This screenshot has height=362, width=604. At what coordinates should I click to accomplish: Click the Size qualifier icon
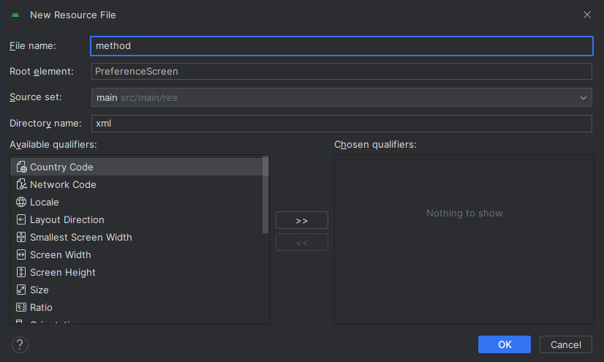[21, 290]
